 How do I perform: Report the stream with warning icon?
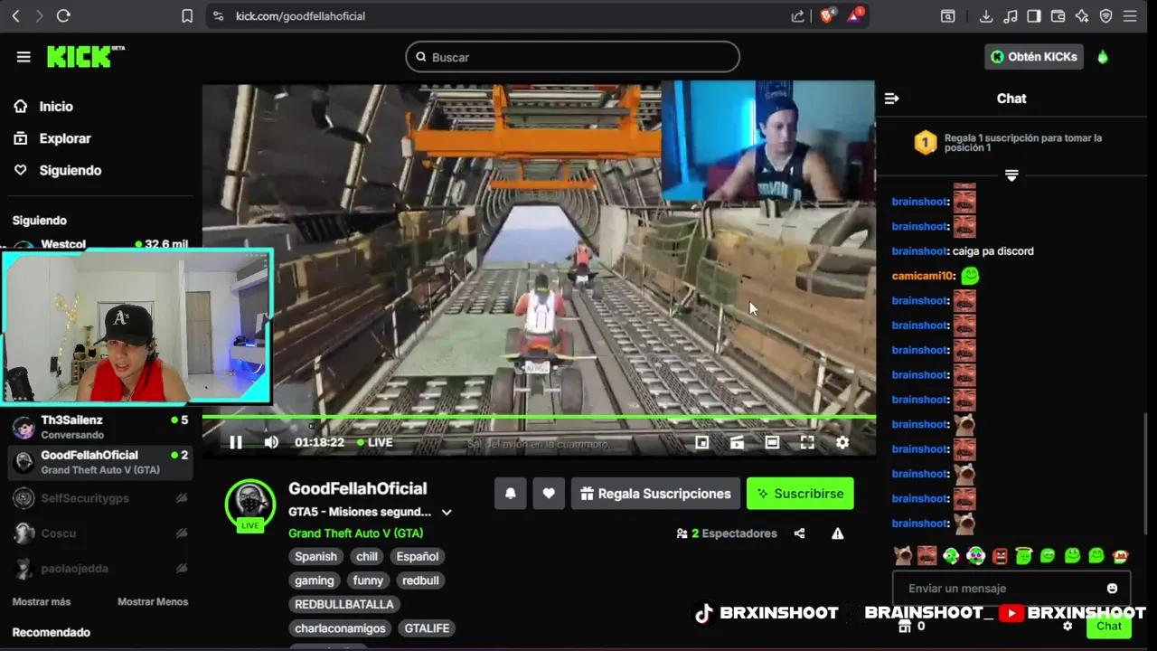[x=838, y=533]
